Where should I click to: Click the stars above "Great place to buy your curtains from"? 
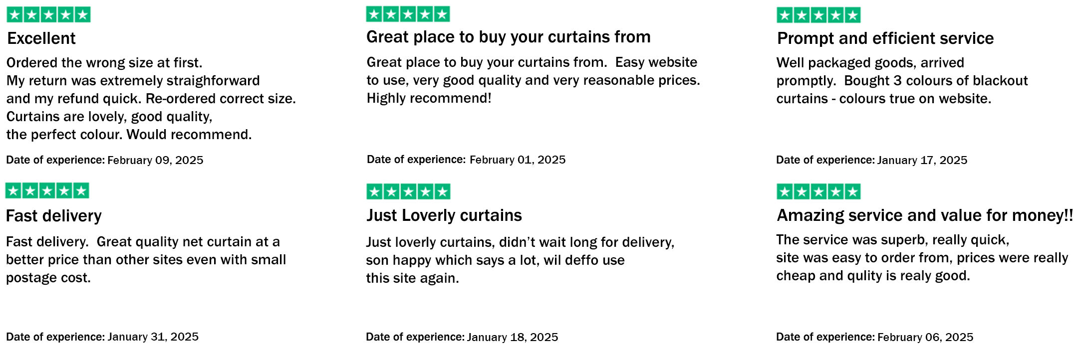[408, 14]
